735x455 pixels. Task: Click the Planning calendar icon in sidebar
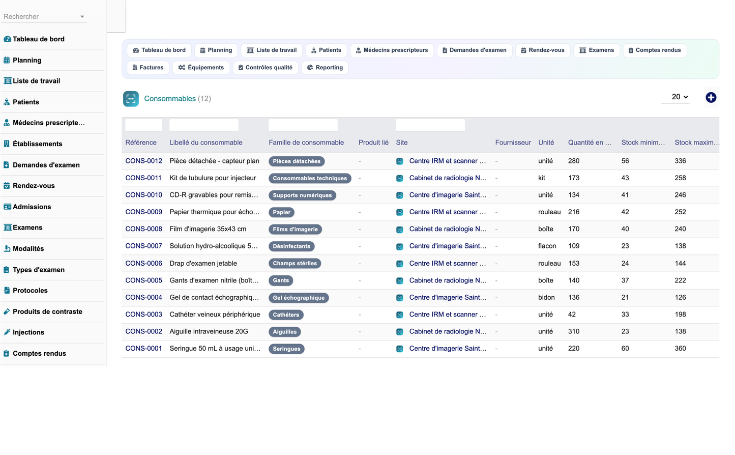tap(7, 60)
